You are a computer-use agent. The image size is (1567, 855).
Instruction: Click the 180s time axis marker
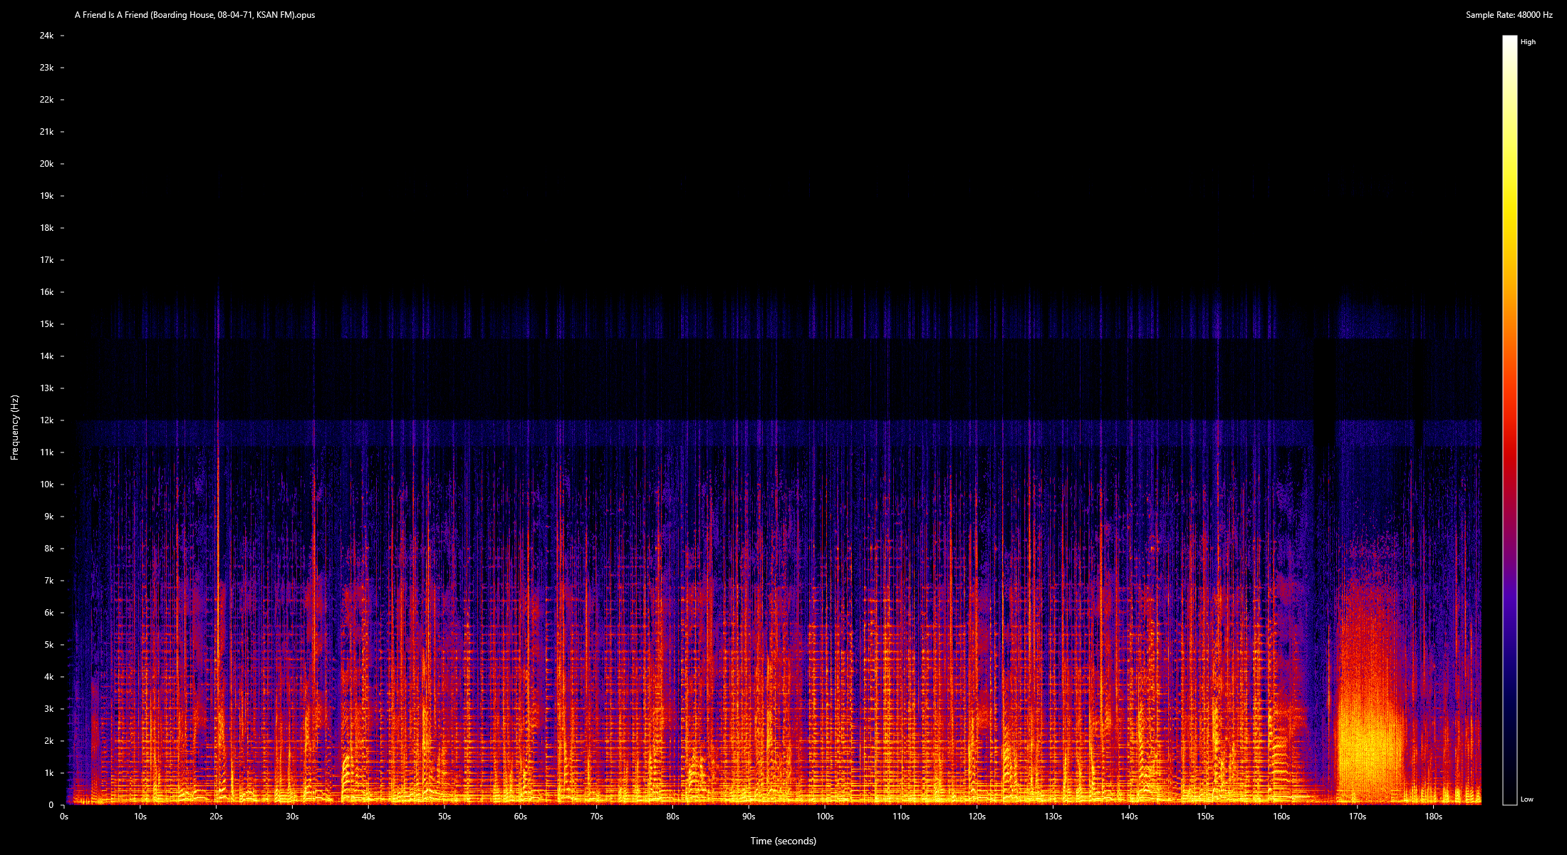[x=1433, y=817]
